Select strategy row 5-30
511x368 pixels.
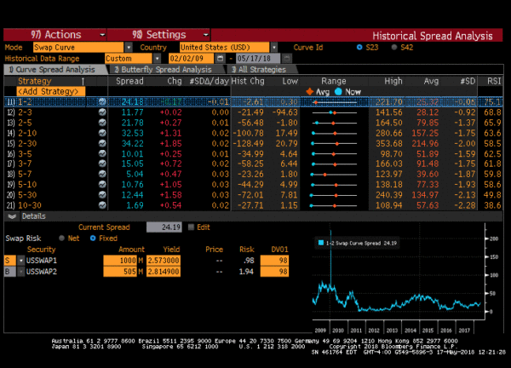click(253, 195)
